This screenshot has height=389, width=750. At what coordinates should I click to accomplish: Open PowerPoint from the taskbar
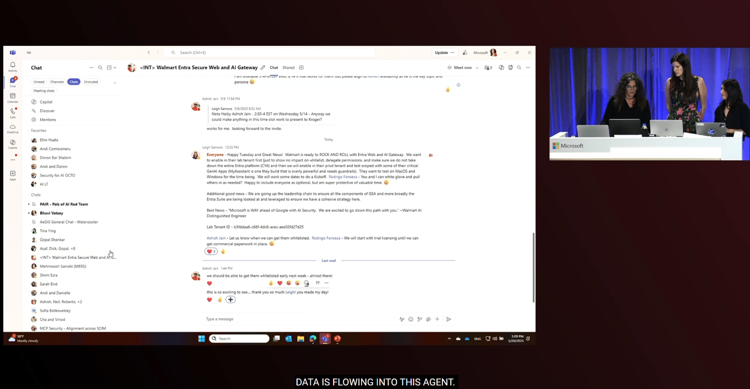click(x=337, y=339)
